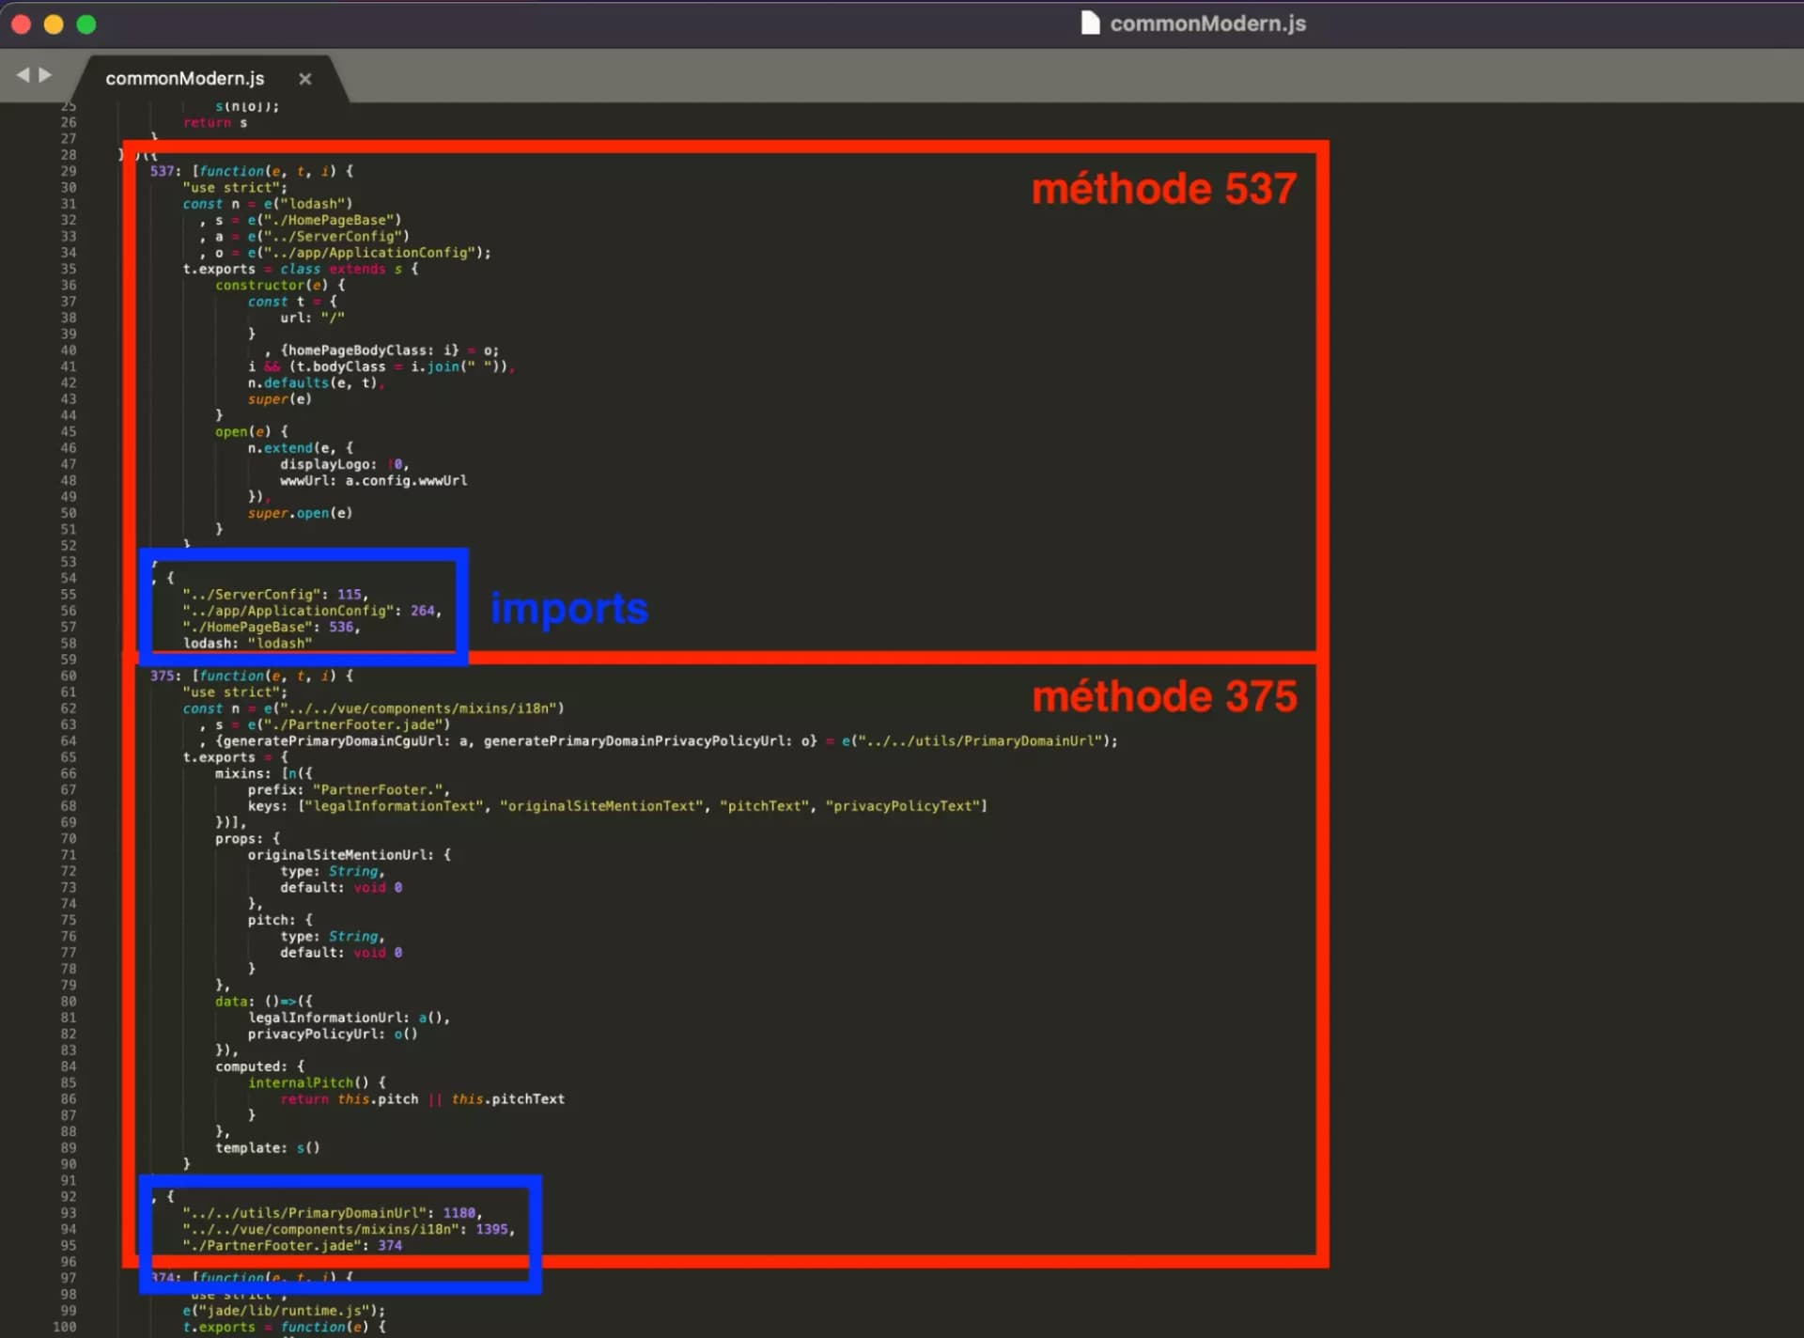This screenshot has width=1804, height=1338.
Task: Click the t.exports keyword on line 35
Action: click(x=220, y=269)
